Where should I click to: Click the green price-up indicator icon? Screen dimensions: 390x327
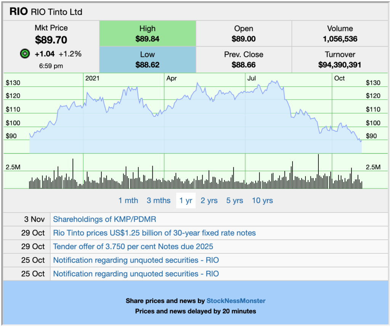pyautogui.click(x=25, y=53)
